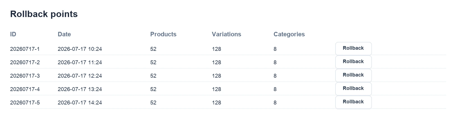Click the date 2026-07-17 10:24

click(x=80, y=49)
